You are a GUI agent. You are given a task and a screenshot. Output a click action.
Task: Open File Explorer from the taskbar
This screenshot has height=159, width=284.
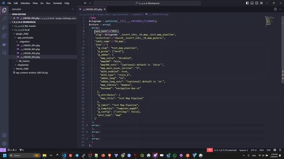pos(44,155)
